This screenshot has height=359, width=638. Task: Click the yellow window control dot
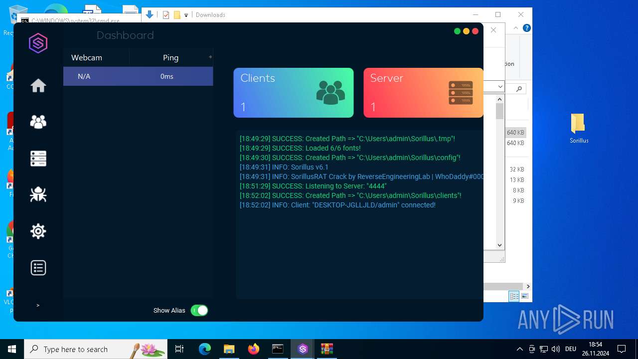coord(466,31)
